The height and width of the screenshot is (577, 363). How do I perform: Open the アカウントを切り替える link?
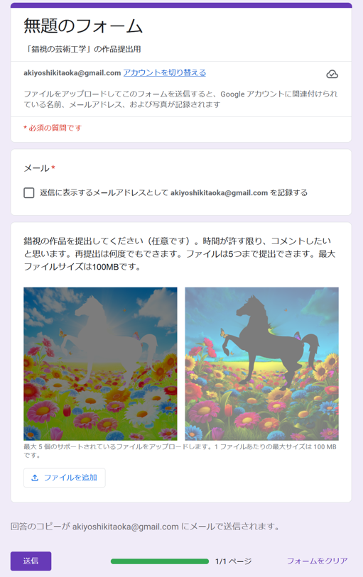click(164, 73)
